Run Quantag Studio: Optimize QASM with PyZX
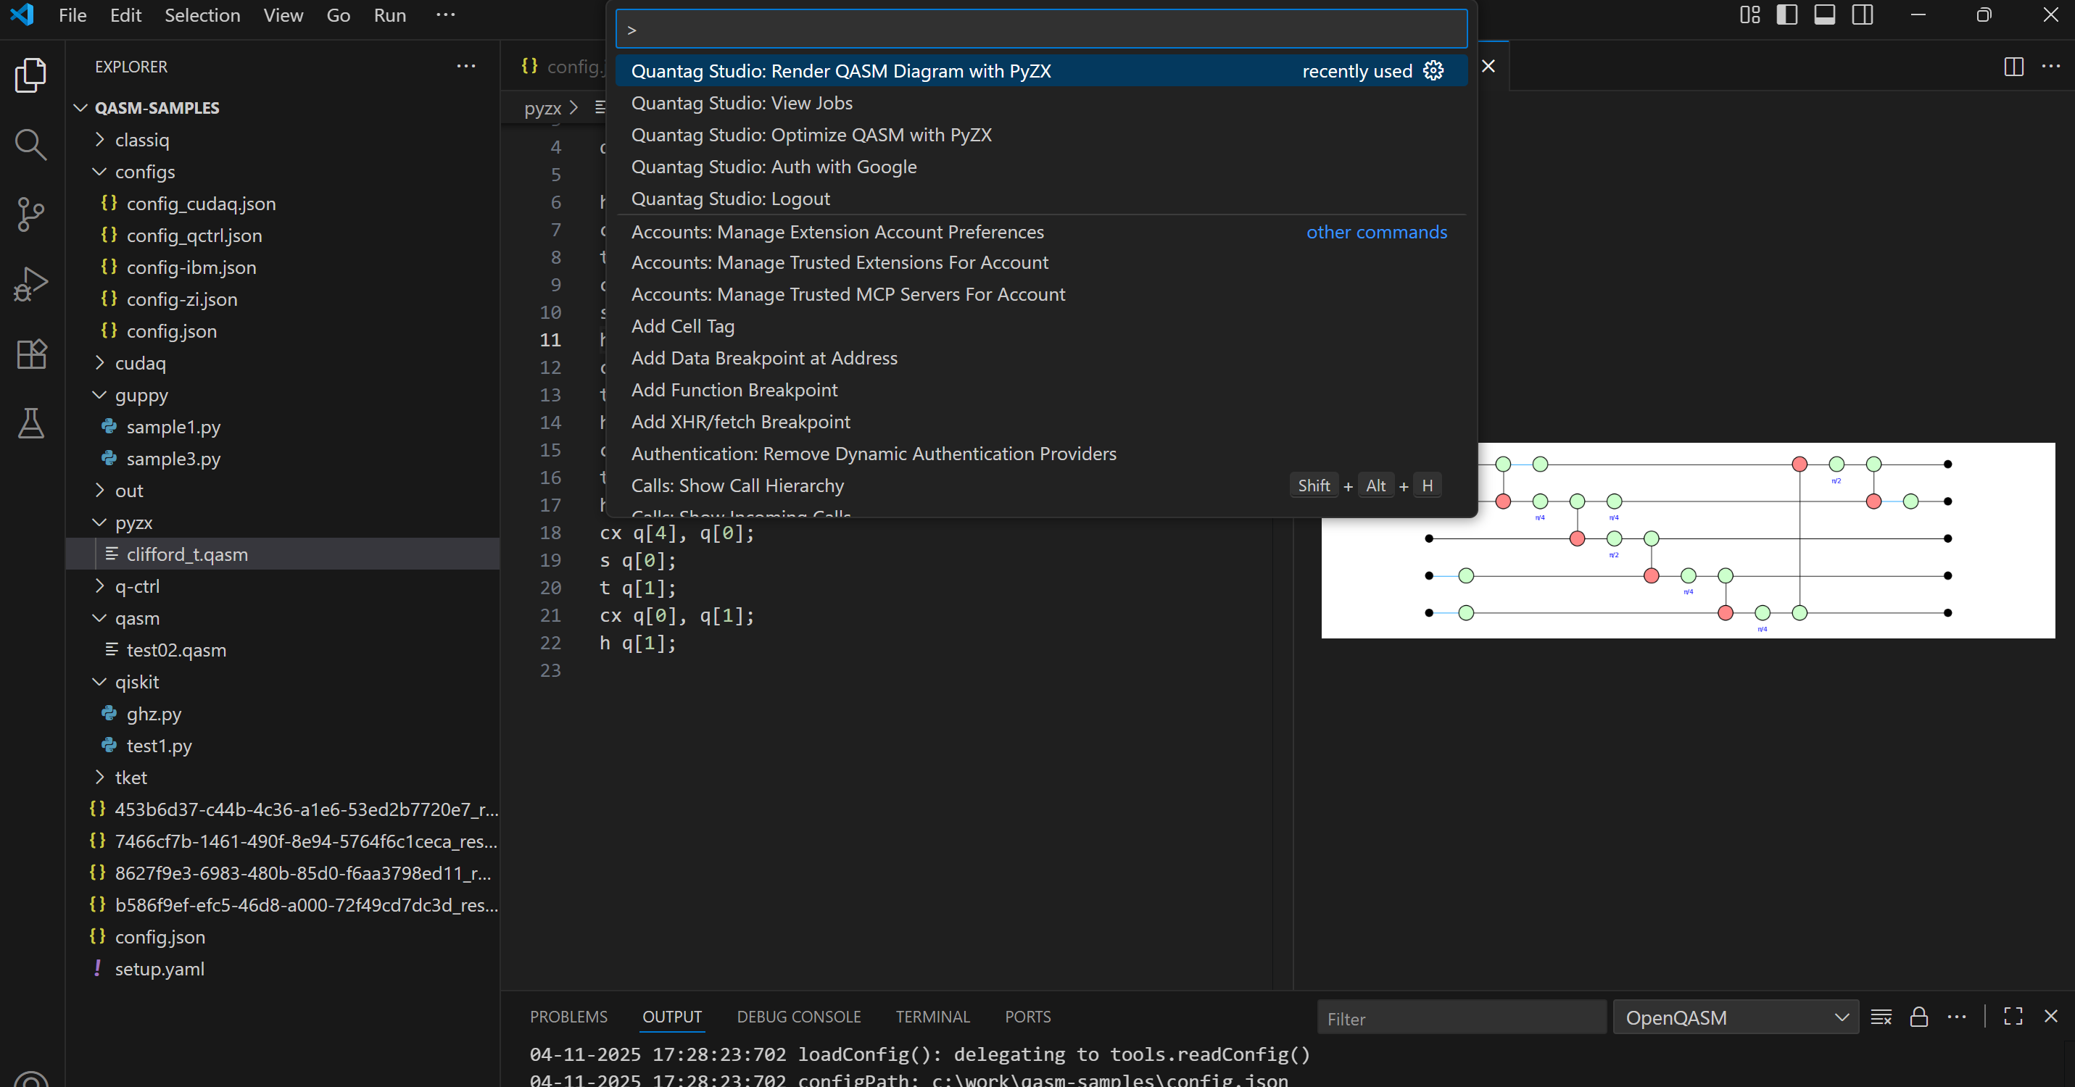The width and height of the screenshot is (2075, 1087). (811, 135)
